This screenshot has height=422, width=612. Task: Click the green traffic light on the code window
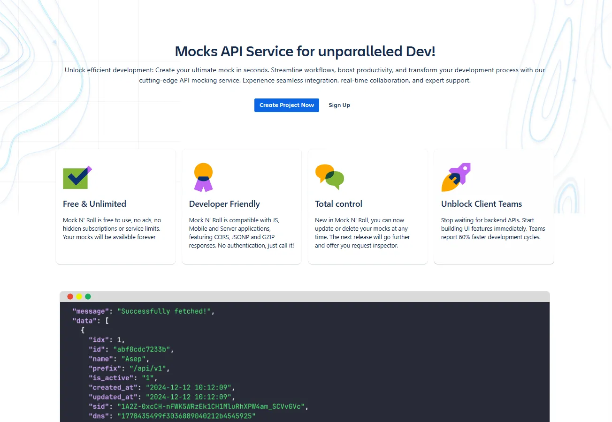click(88, 296)
